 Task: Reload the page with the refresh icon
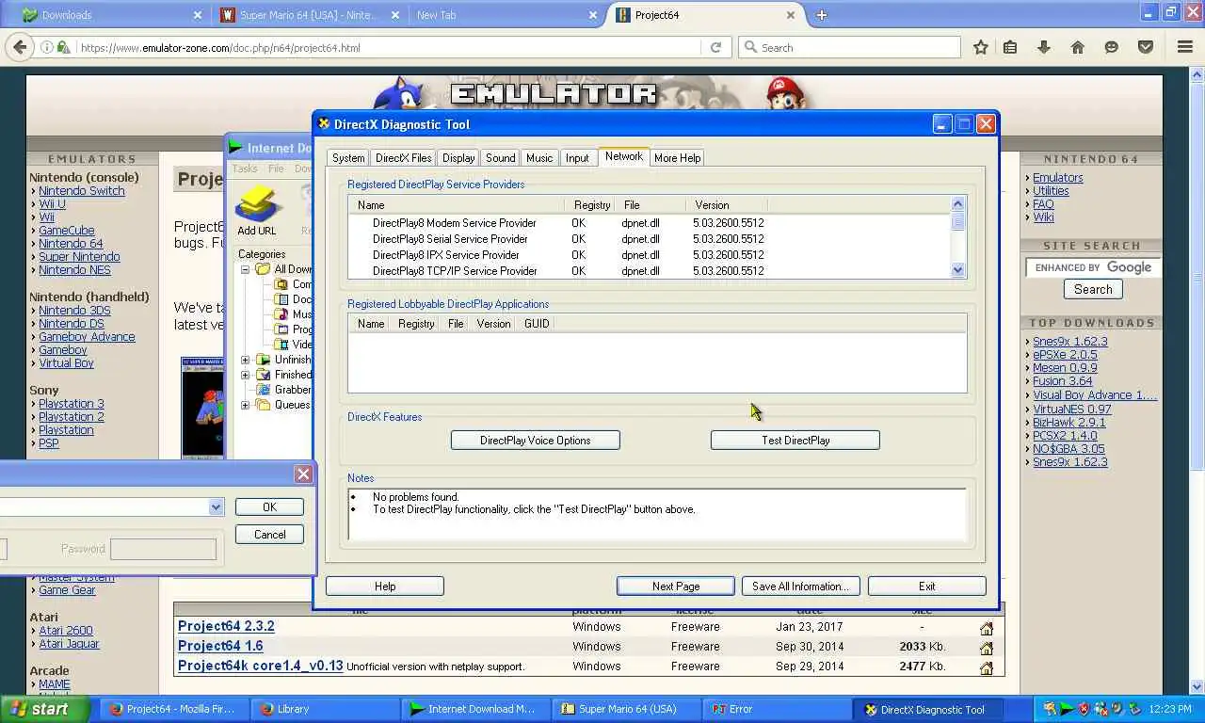715,47
